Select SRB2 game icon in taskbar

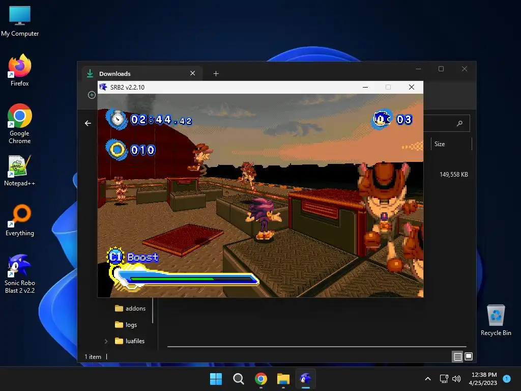coord(306,379)
